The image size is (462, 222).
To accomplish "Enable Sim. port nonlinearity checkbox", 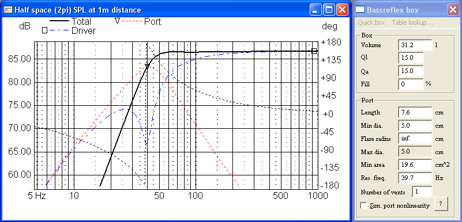I will 364,205.
